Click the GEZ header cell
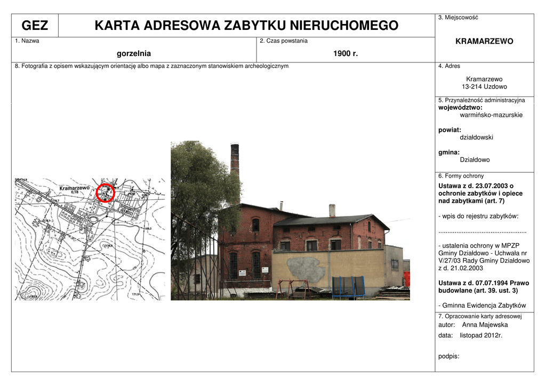 [x=35, y=26]
